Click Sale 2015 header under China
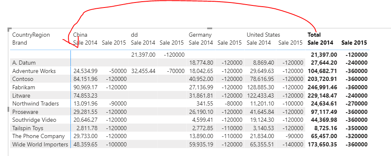391x156 pixels. 114,43
